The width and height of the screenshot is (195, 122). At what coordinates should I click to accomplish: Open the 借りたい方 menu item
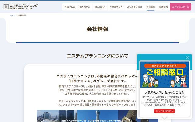click(85, 7)
